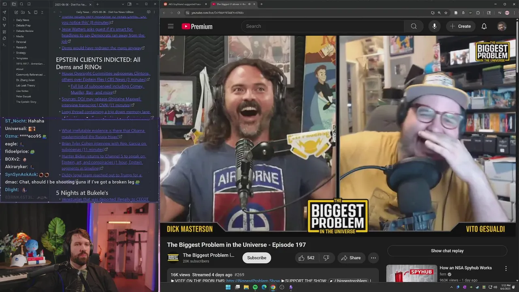Navigate back in Obsidian note history
Viewport: 519px width, 292px height.
[55, 12]
